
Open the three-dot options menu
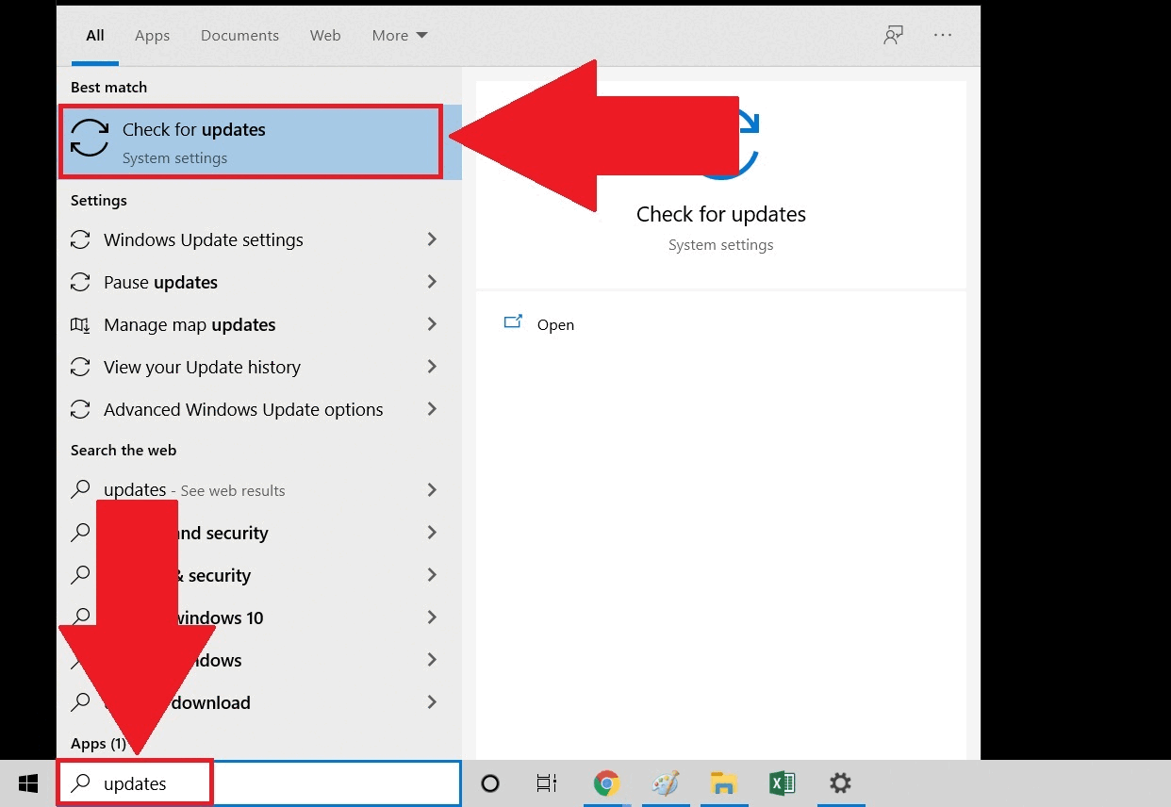pyautogui.click(x=943, y=35)
